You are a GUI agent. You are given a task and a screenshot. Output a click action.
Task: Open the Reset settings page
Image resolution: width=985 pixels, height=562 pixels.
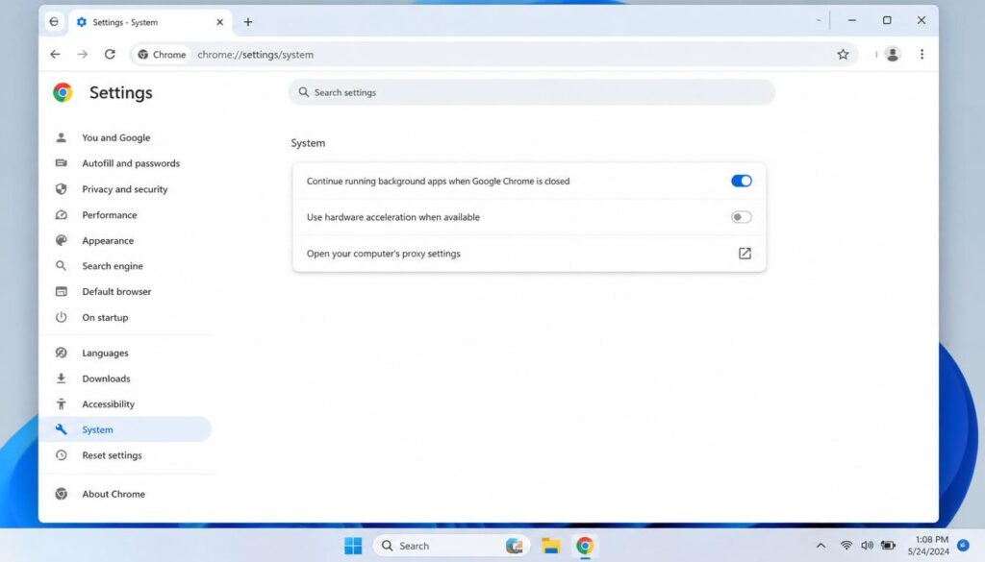pos(112,455)
